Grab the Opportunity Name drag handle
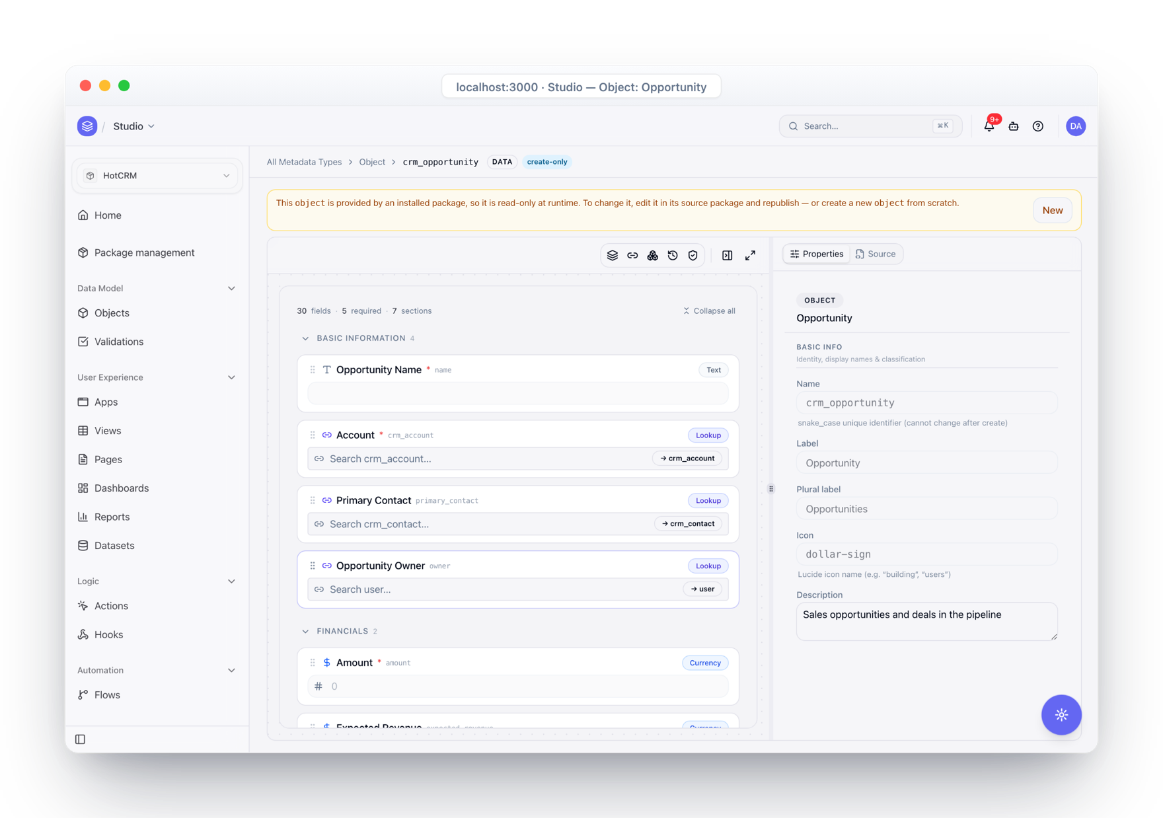Viewport: 1163px width, 818px height. click(x=313, y=370)
